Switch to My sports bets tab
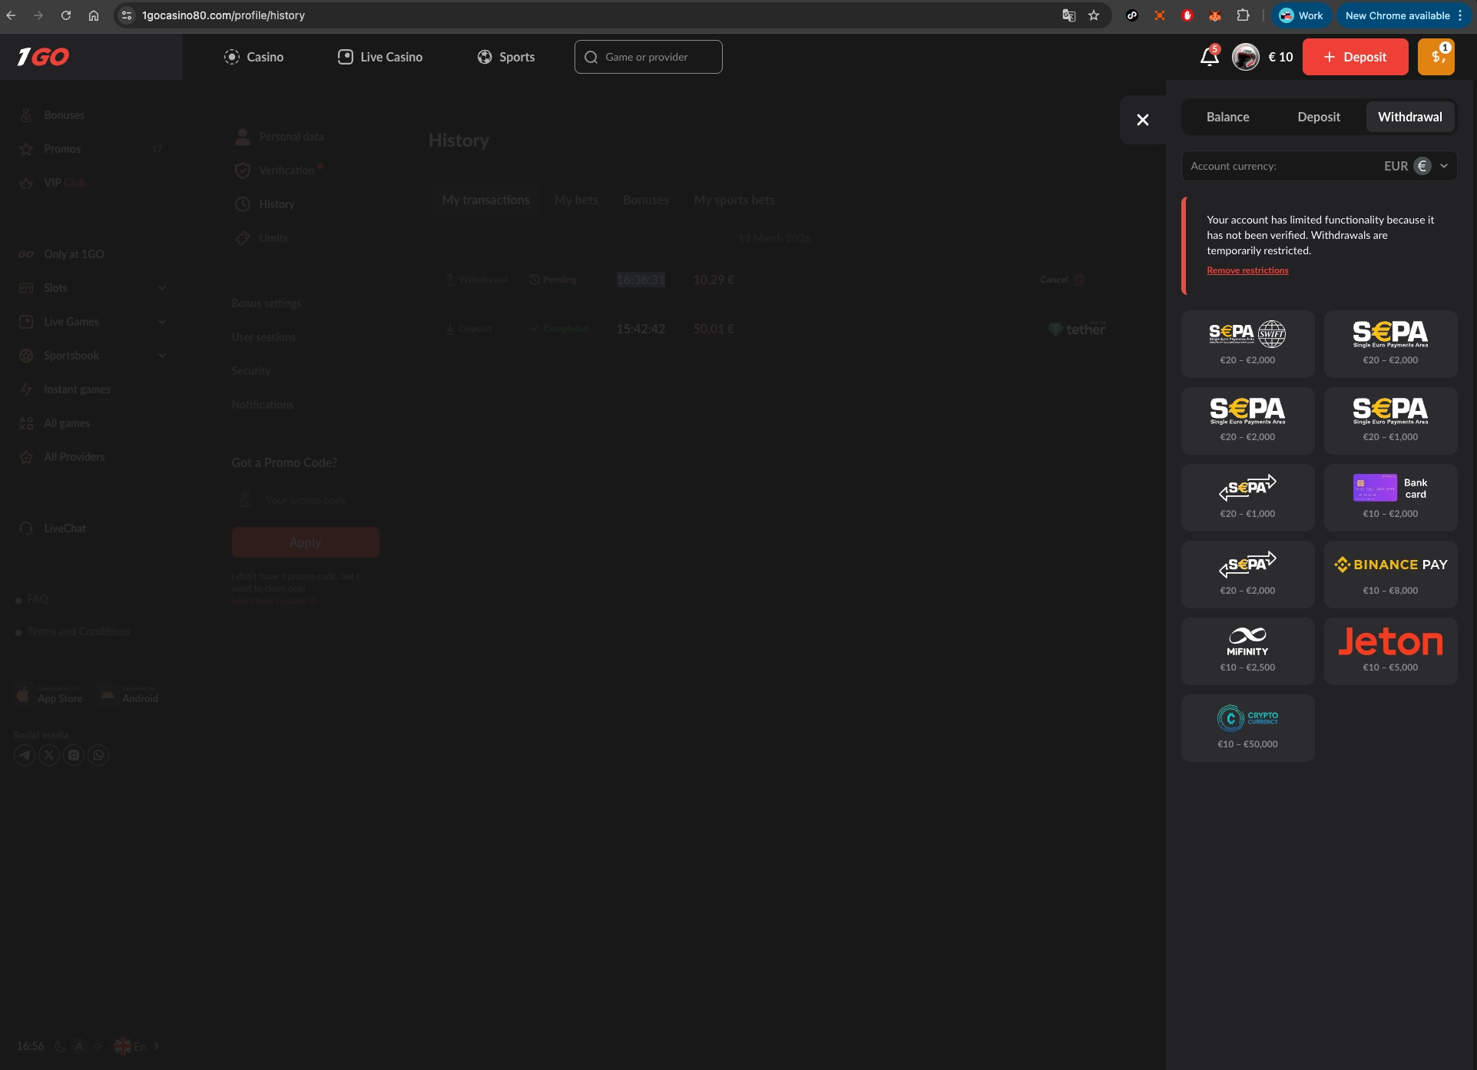The width and height of the screenshot is (1477, 1070). click(x=734, y=200)
